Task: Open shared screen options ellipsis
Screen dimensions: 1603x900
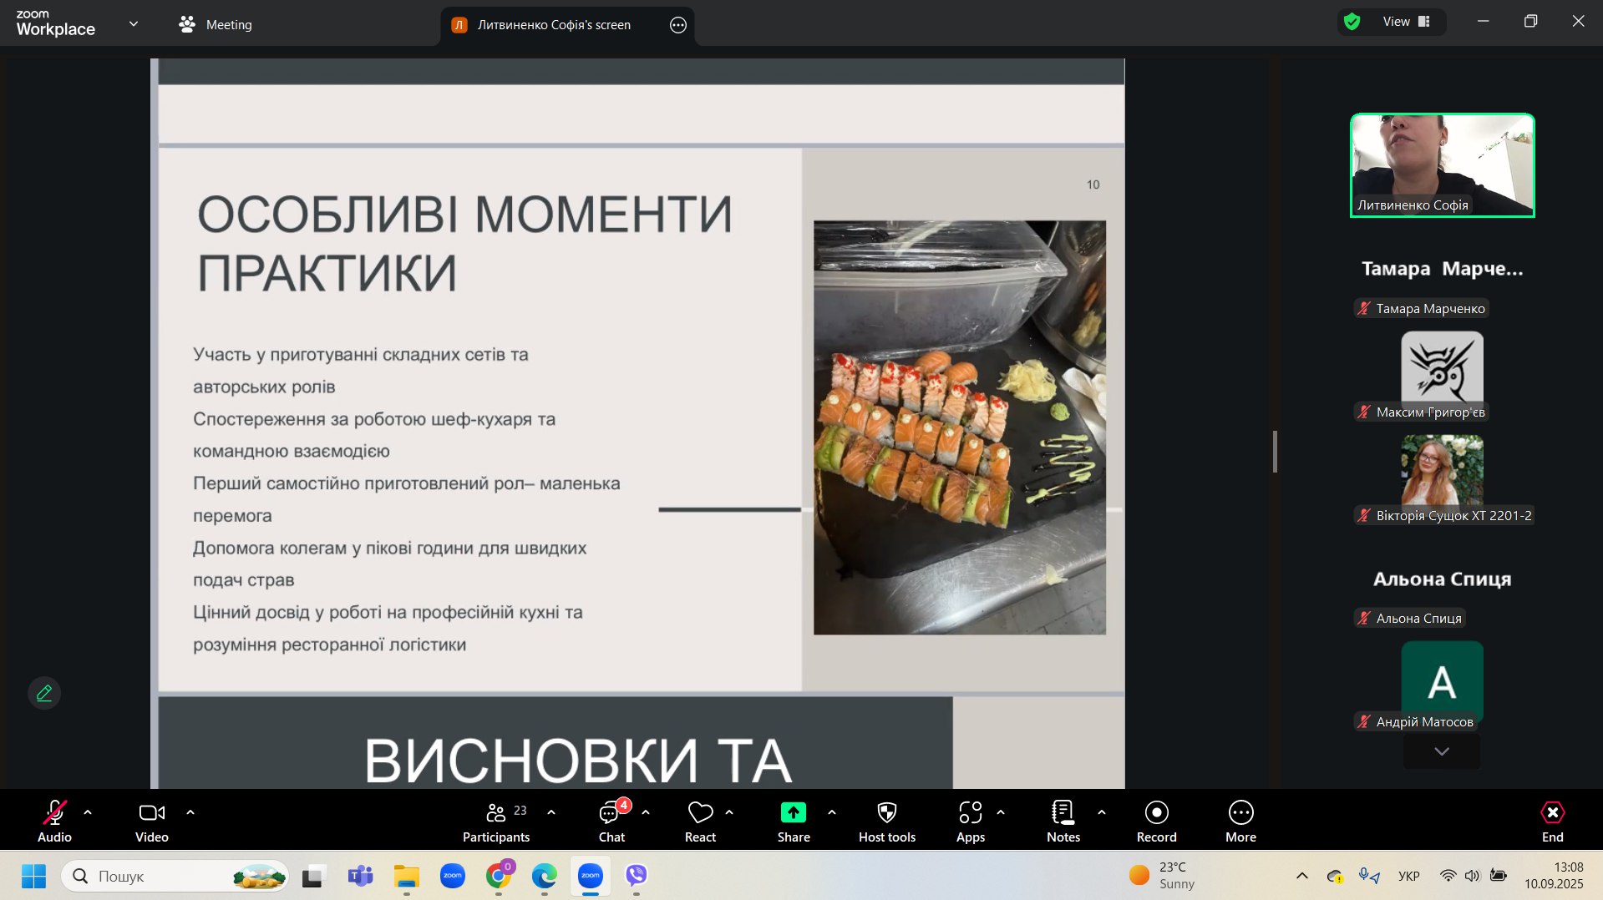Action: click(678, 25)
